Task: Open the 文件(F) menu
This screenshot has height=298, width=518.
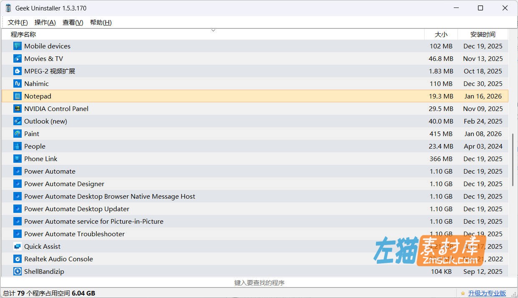Action: [18, 22]
